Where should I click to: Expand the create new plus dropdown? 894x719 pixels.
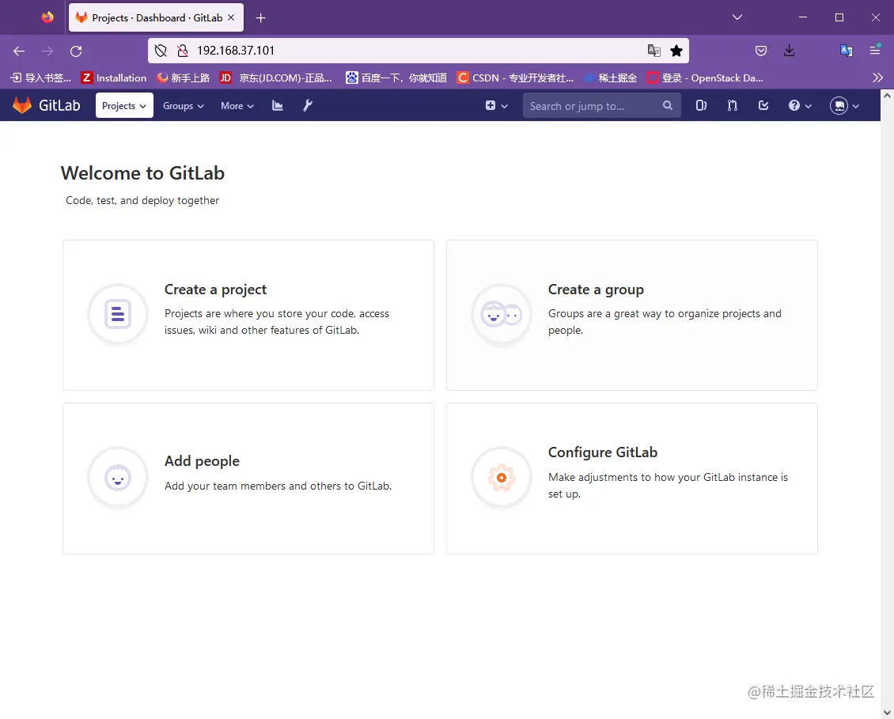click(x=497, y=105)
